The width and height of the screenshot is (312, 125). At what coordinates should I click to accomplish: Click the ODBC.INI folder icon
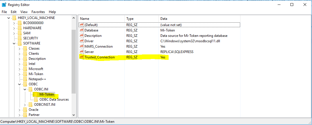point(30,89)
